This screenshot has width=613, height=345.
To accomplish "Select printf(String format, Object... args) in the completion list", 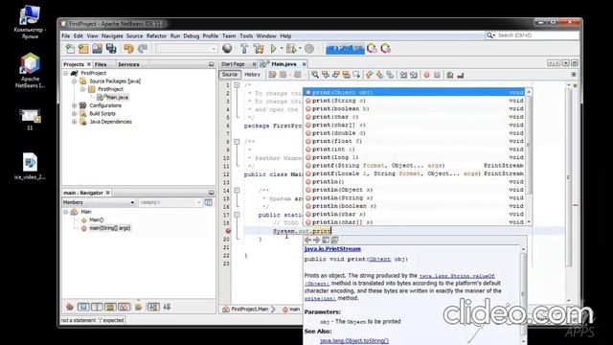I will point(414,166).
